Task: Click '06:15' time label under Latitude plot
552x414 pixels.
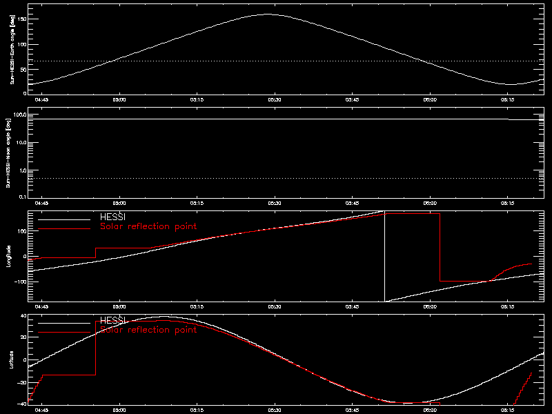Action: 508,410
